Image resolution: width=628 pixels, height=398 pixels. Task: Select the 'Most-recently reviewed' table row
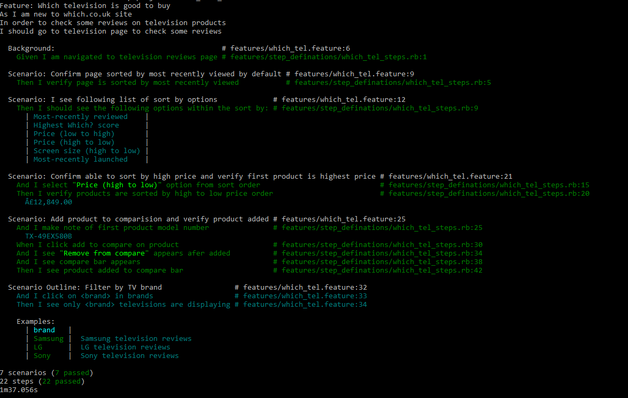click(x=81, y=116)
